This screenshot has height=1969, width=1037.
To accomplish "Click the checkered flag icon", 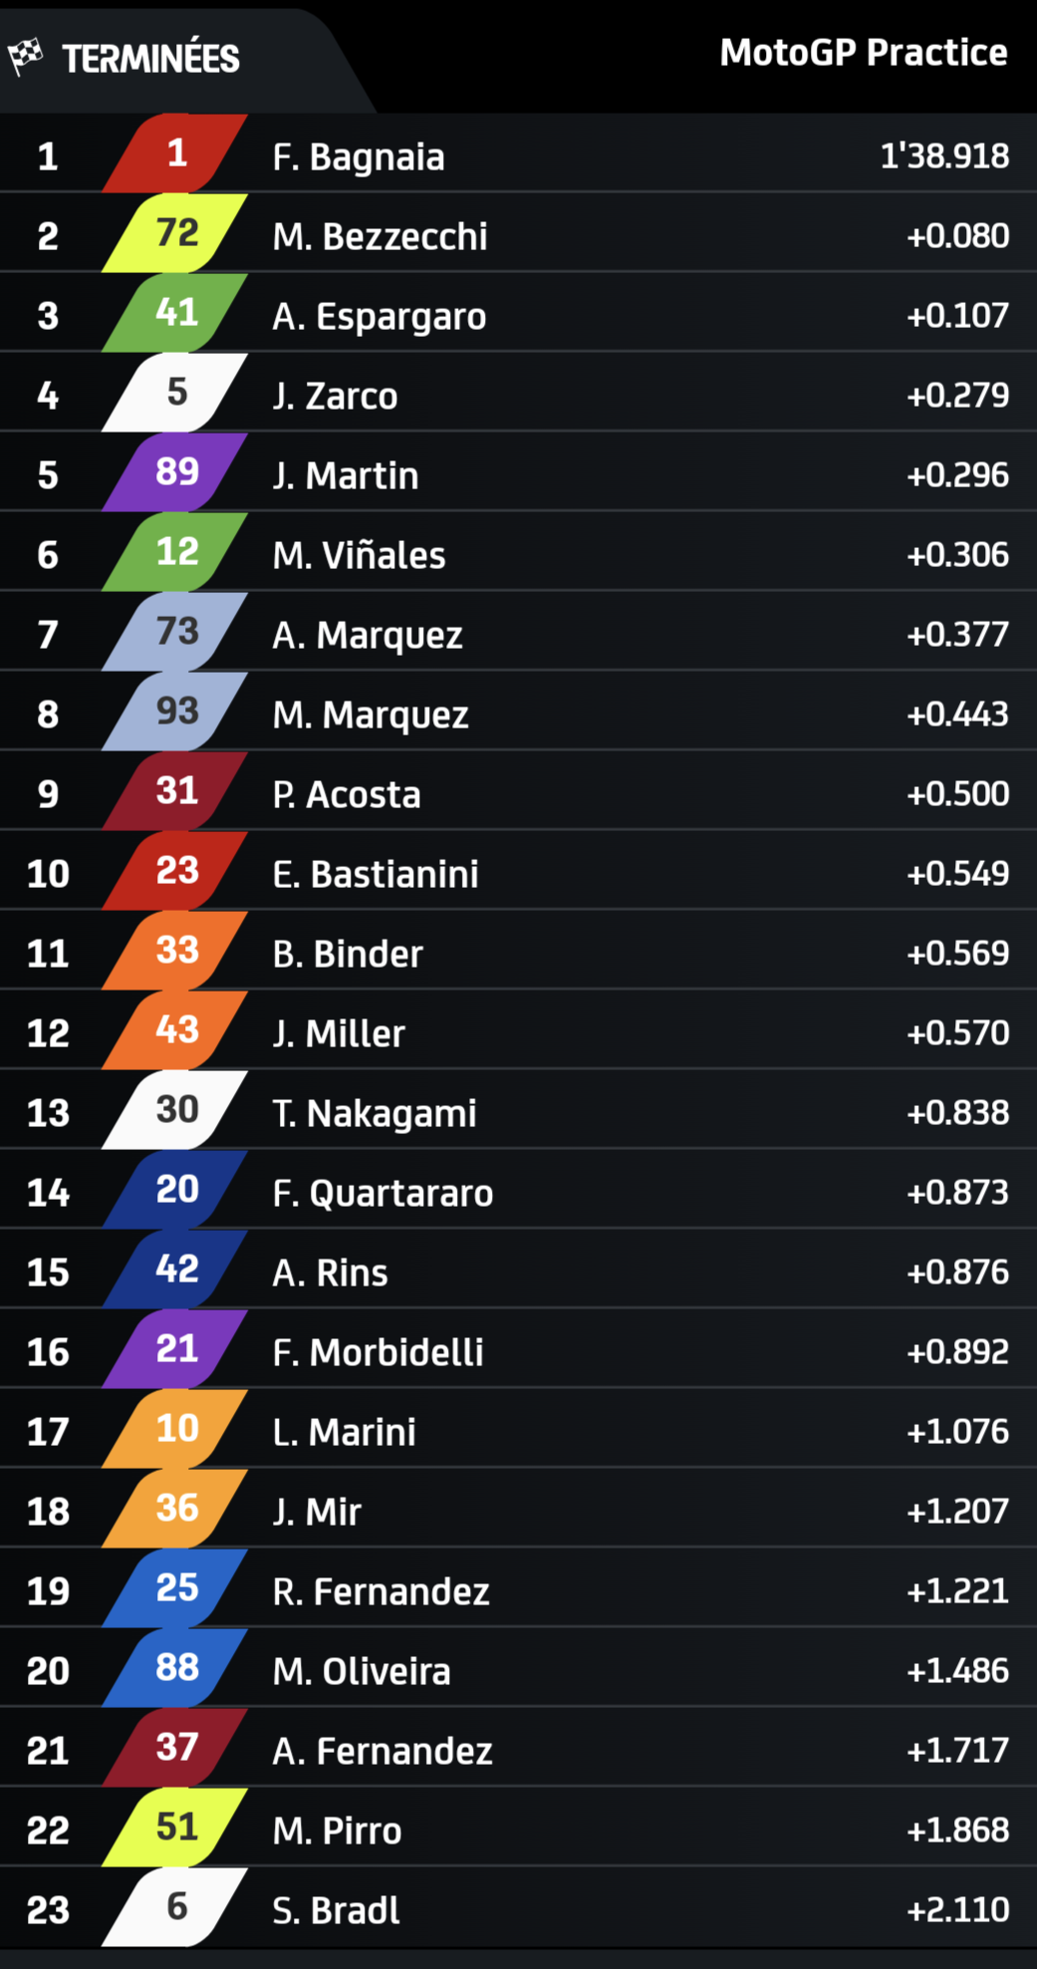I will [25, 57].
